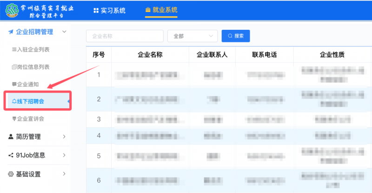The width and height of the screenshot is (372, 193).
Task: Collapse the 企业招聘管理 menu chevron
Action: click(x=64, y=32)
